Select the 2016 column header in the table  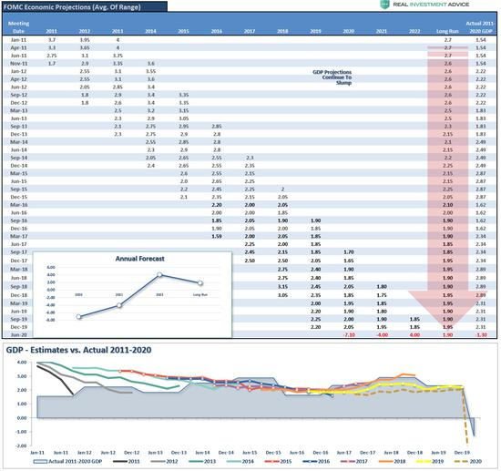(x=217, y=31)
